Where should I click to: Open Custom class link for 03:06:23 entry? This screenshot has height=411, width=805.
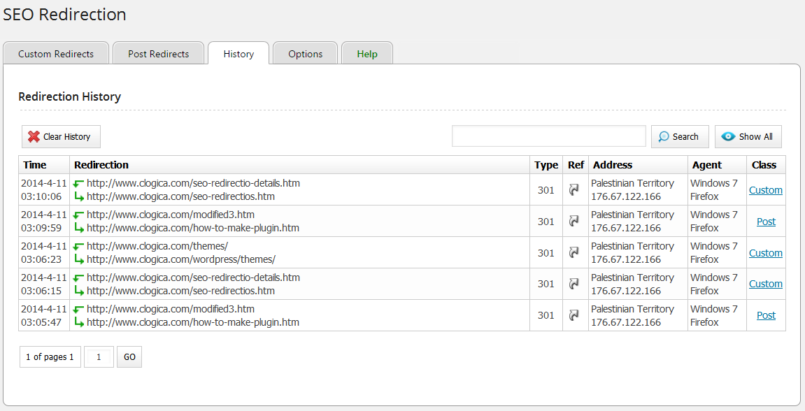point(766,253)
